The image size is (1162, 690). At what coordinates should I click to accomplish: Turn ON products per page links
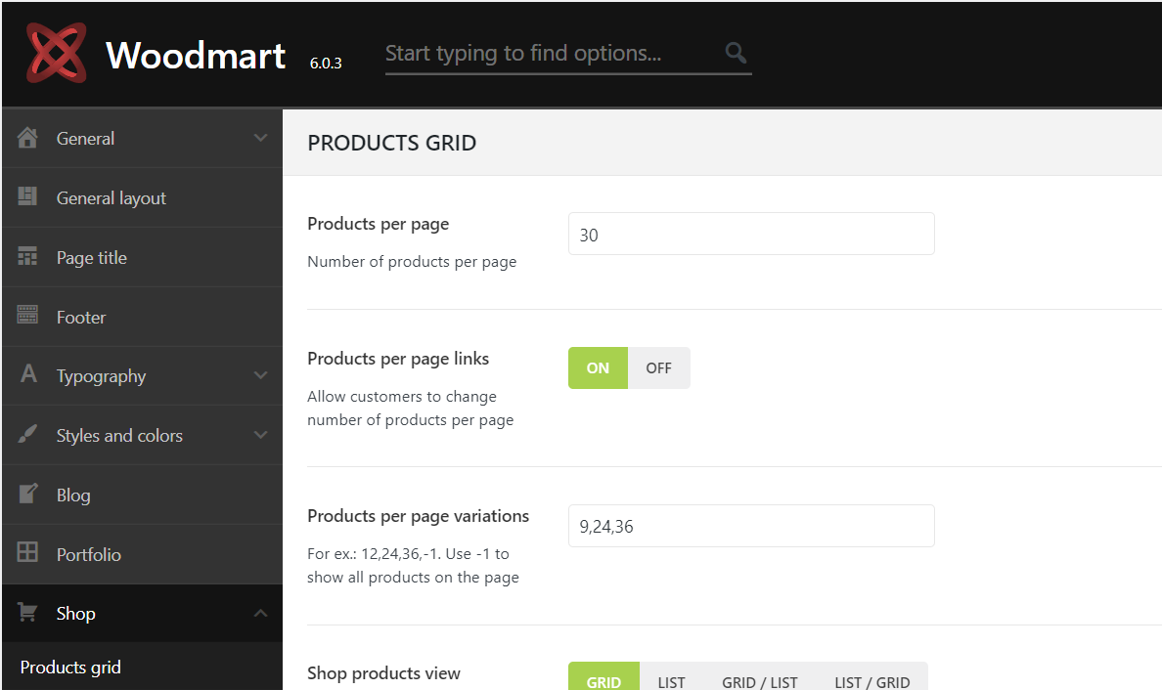[598, 368]
